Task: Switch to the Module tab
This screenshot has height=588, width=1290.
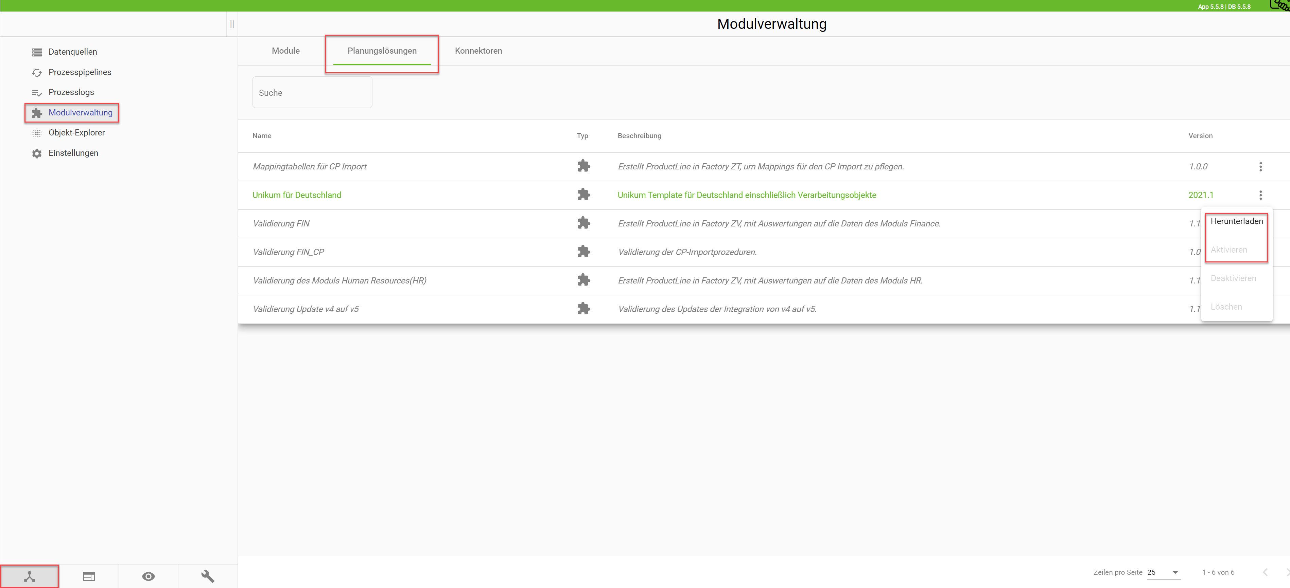Action: 285,51
